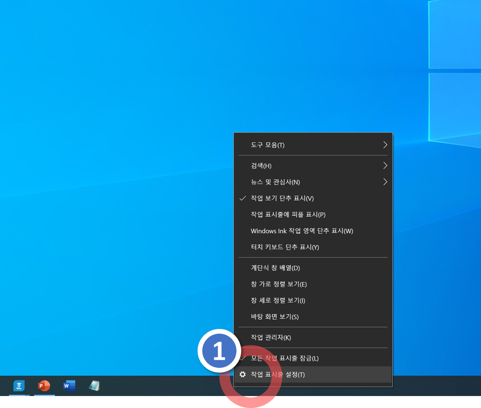Expand the 도구 모음(T) submenu arrow

click(x=385, y=145)
